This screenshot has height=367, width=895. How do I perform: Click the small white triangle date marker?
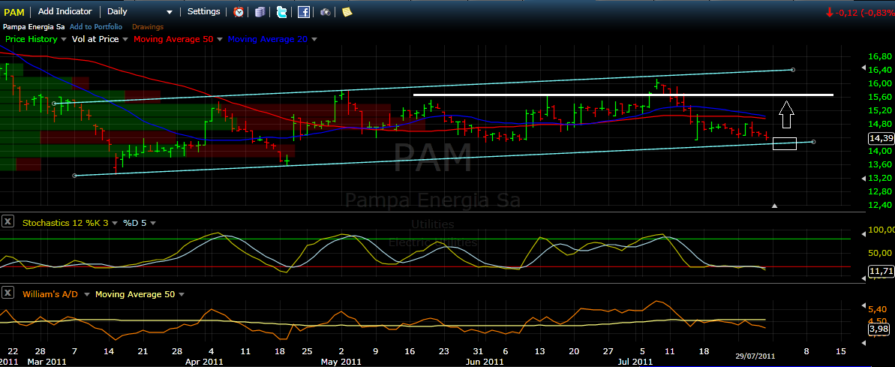click(774, 206)
